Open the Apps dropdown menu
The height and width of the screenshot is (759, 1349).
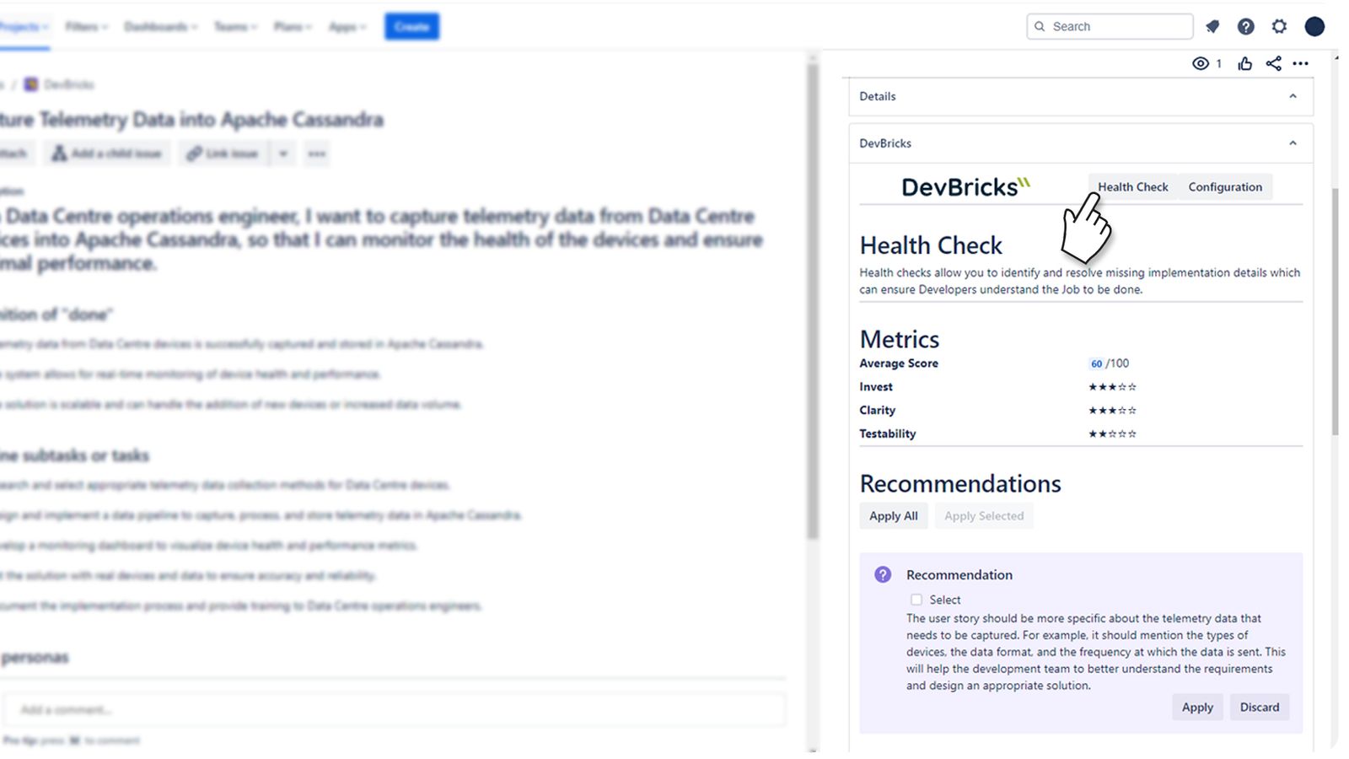tap(347, 27)
